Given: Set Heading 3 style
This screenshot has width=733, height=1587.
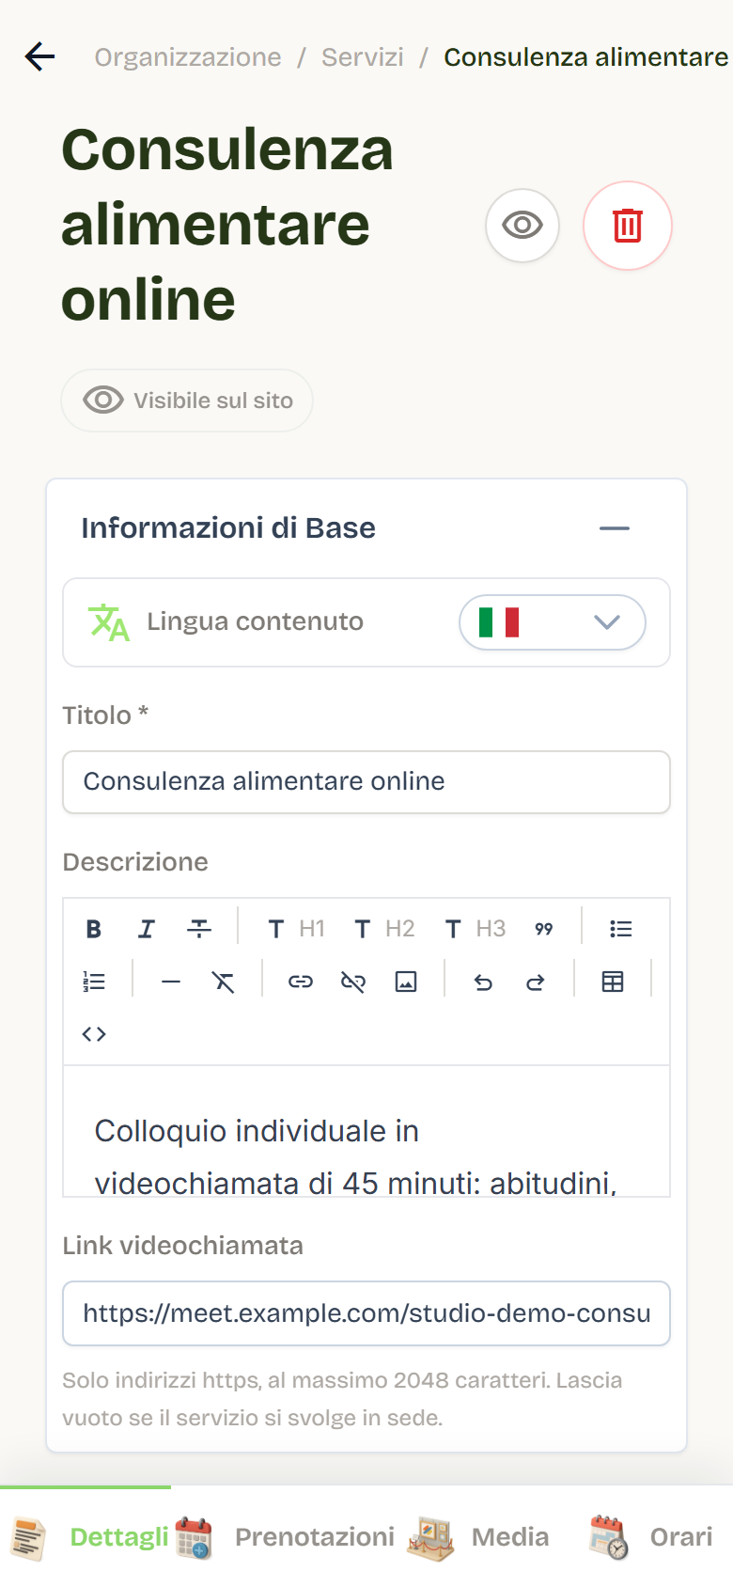Looking at the screenshot, I should [x=475, y=929].
